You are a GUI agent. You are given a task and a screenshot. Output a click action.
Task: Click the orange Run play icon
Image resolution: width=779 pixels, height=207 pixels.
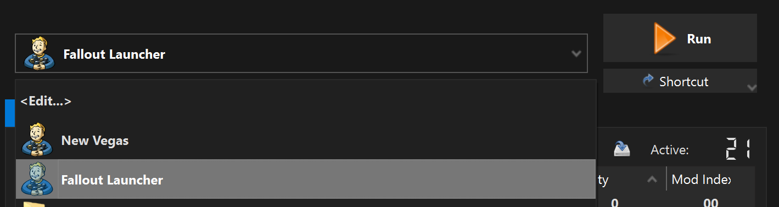663,39
